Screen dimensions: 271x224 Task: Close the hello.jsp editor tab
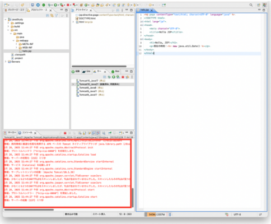[152, 10]
